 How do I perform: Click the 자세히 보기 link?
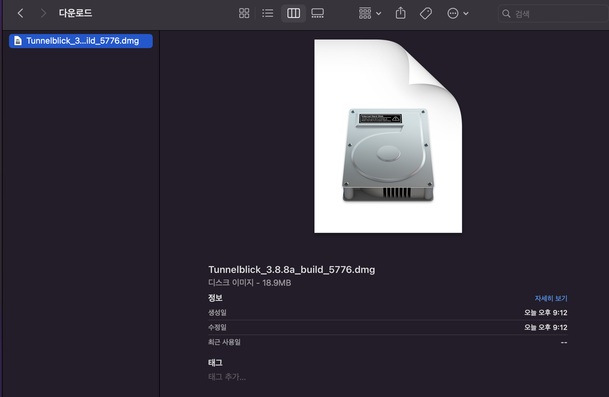tap(551, 298)
